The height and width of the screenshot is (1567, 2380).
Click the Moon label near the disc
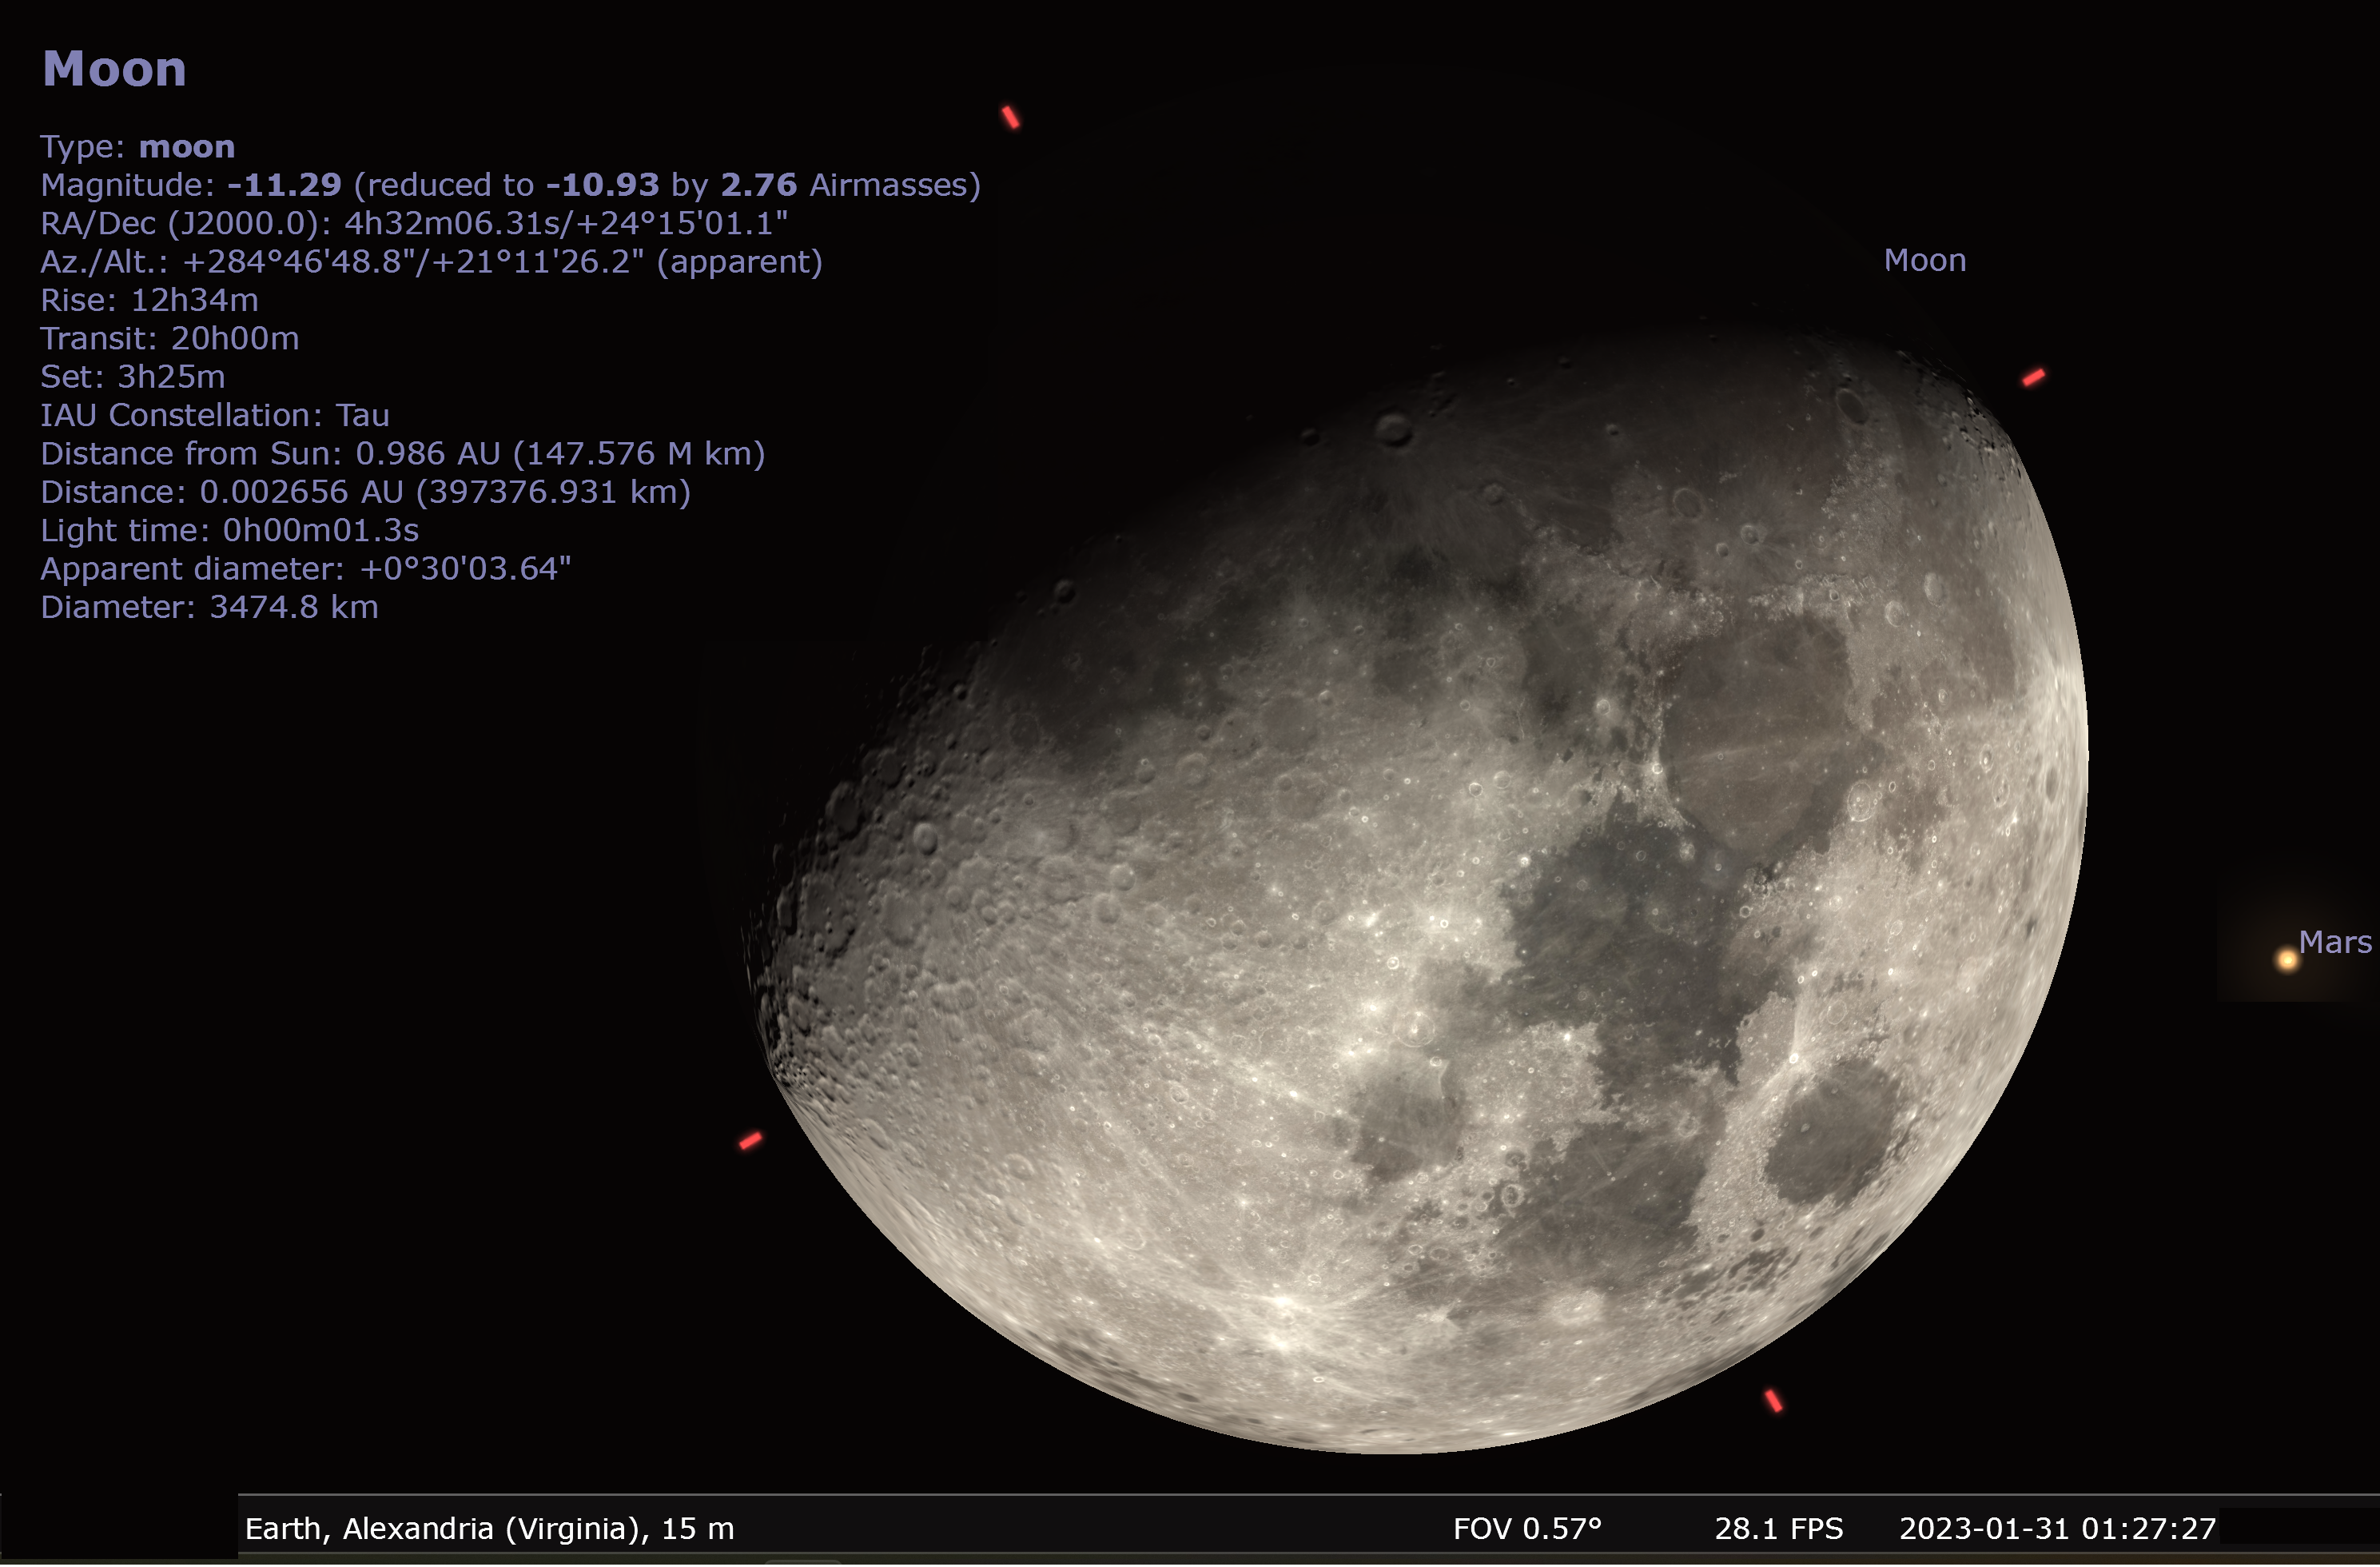pyautogui.click(x=1925, y=261)
